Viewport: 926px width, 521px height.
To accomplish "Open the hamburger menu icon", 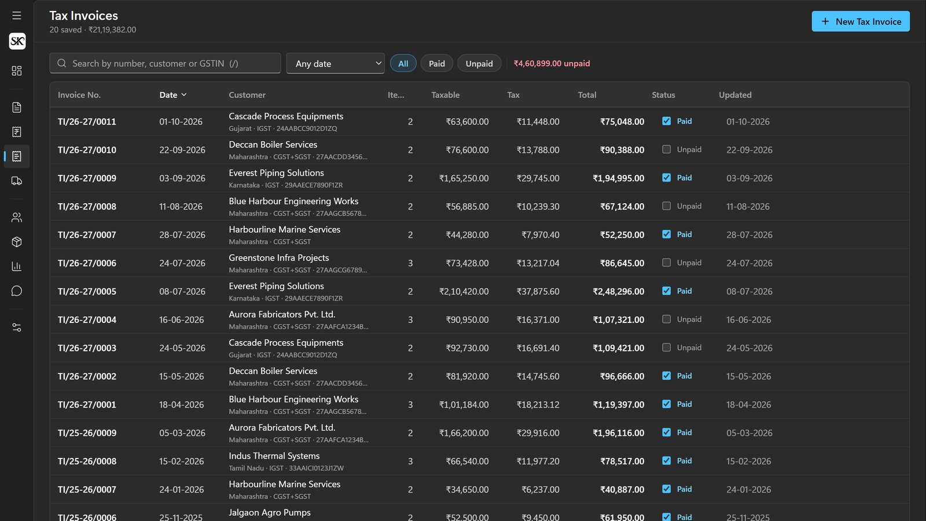I will (x=17, y=16).
